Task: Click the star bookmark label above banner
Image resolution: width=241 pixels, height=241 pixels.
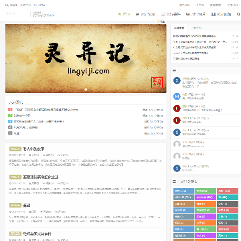Action: [x=161, y=21]
